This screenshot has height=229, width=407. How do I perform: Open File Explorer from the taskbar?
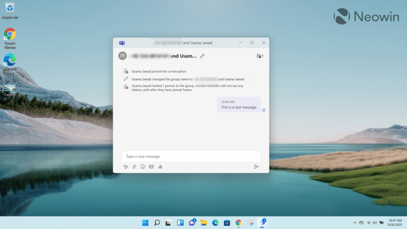coord(204,223)
